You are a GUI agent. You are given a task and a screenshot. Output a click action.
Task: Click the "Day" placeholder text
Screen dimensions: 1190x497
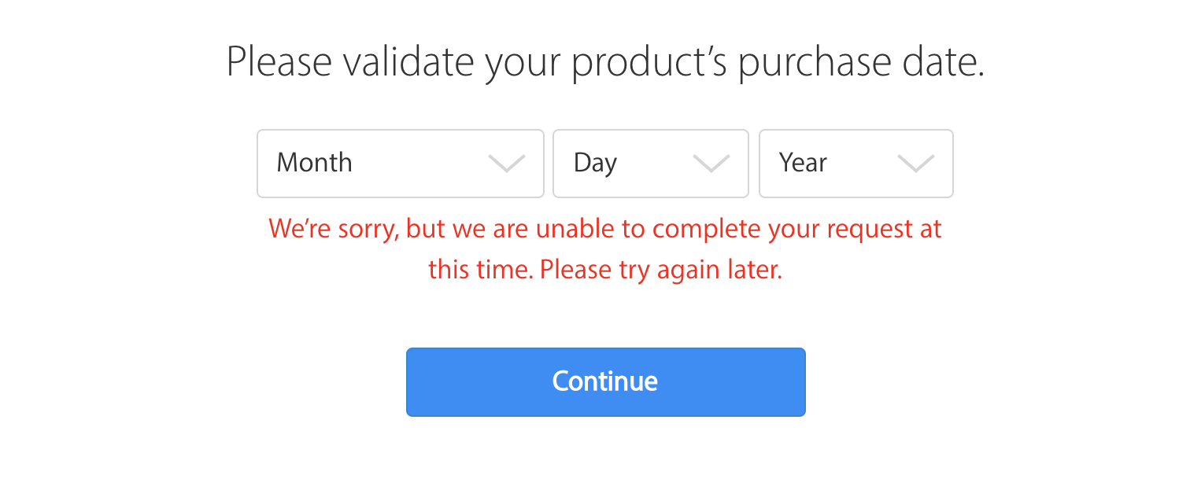(595, 163)
